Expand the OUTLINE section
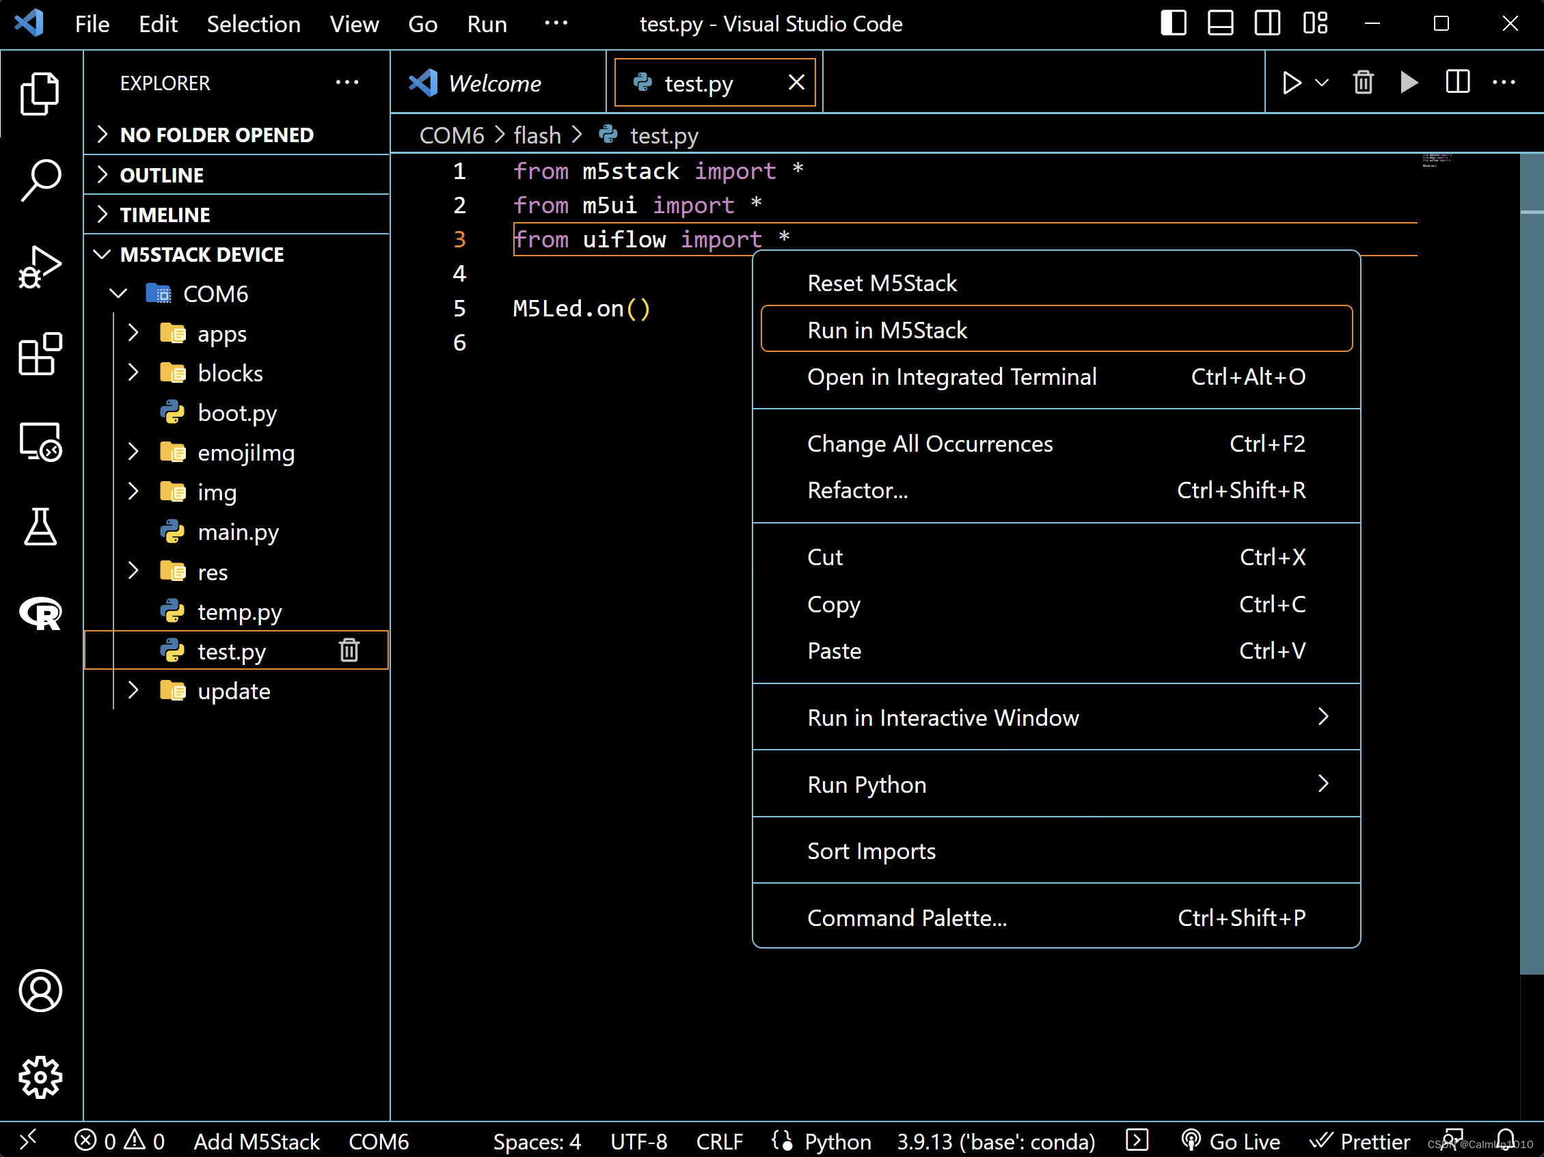 (x=236, y=174)
